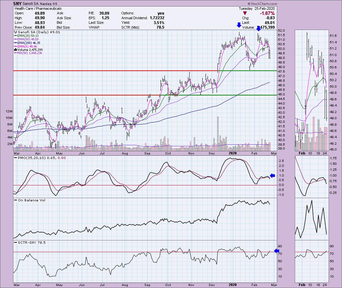The image size is (342, 288).
Task: Click the Options value 'yes'
Action: tap(161, 13)
